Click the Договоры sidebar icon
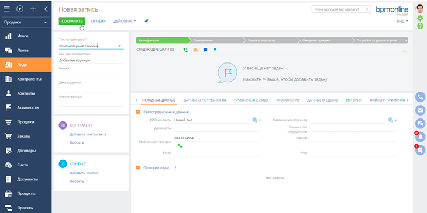Screen dimensions: 427x213 [8, 151]
